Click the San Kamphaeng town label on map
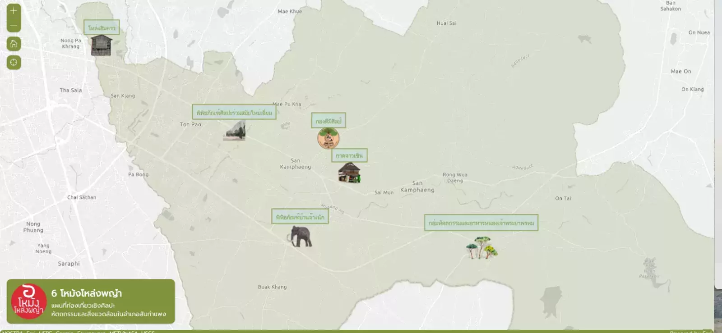The width and height of the screenshot is (722, 333). coord(417,187)
